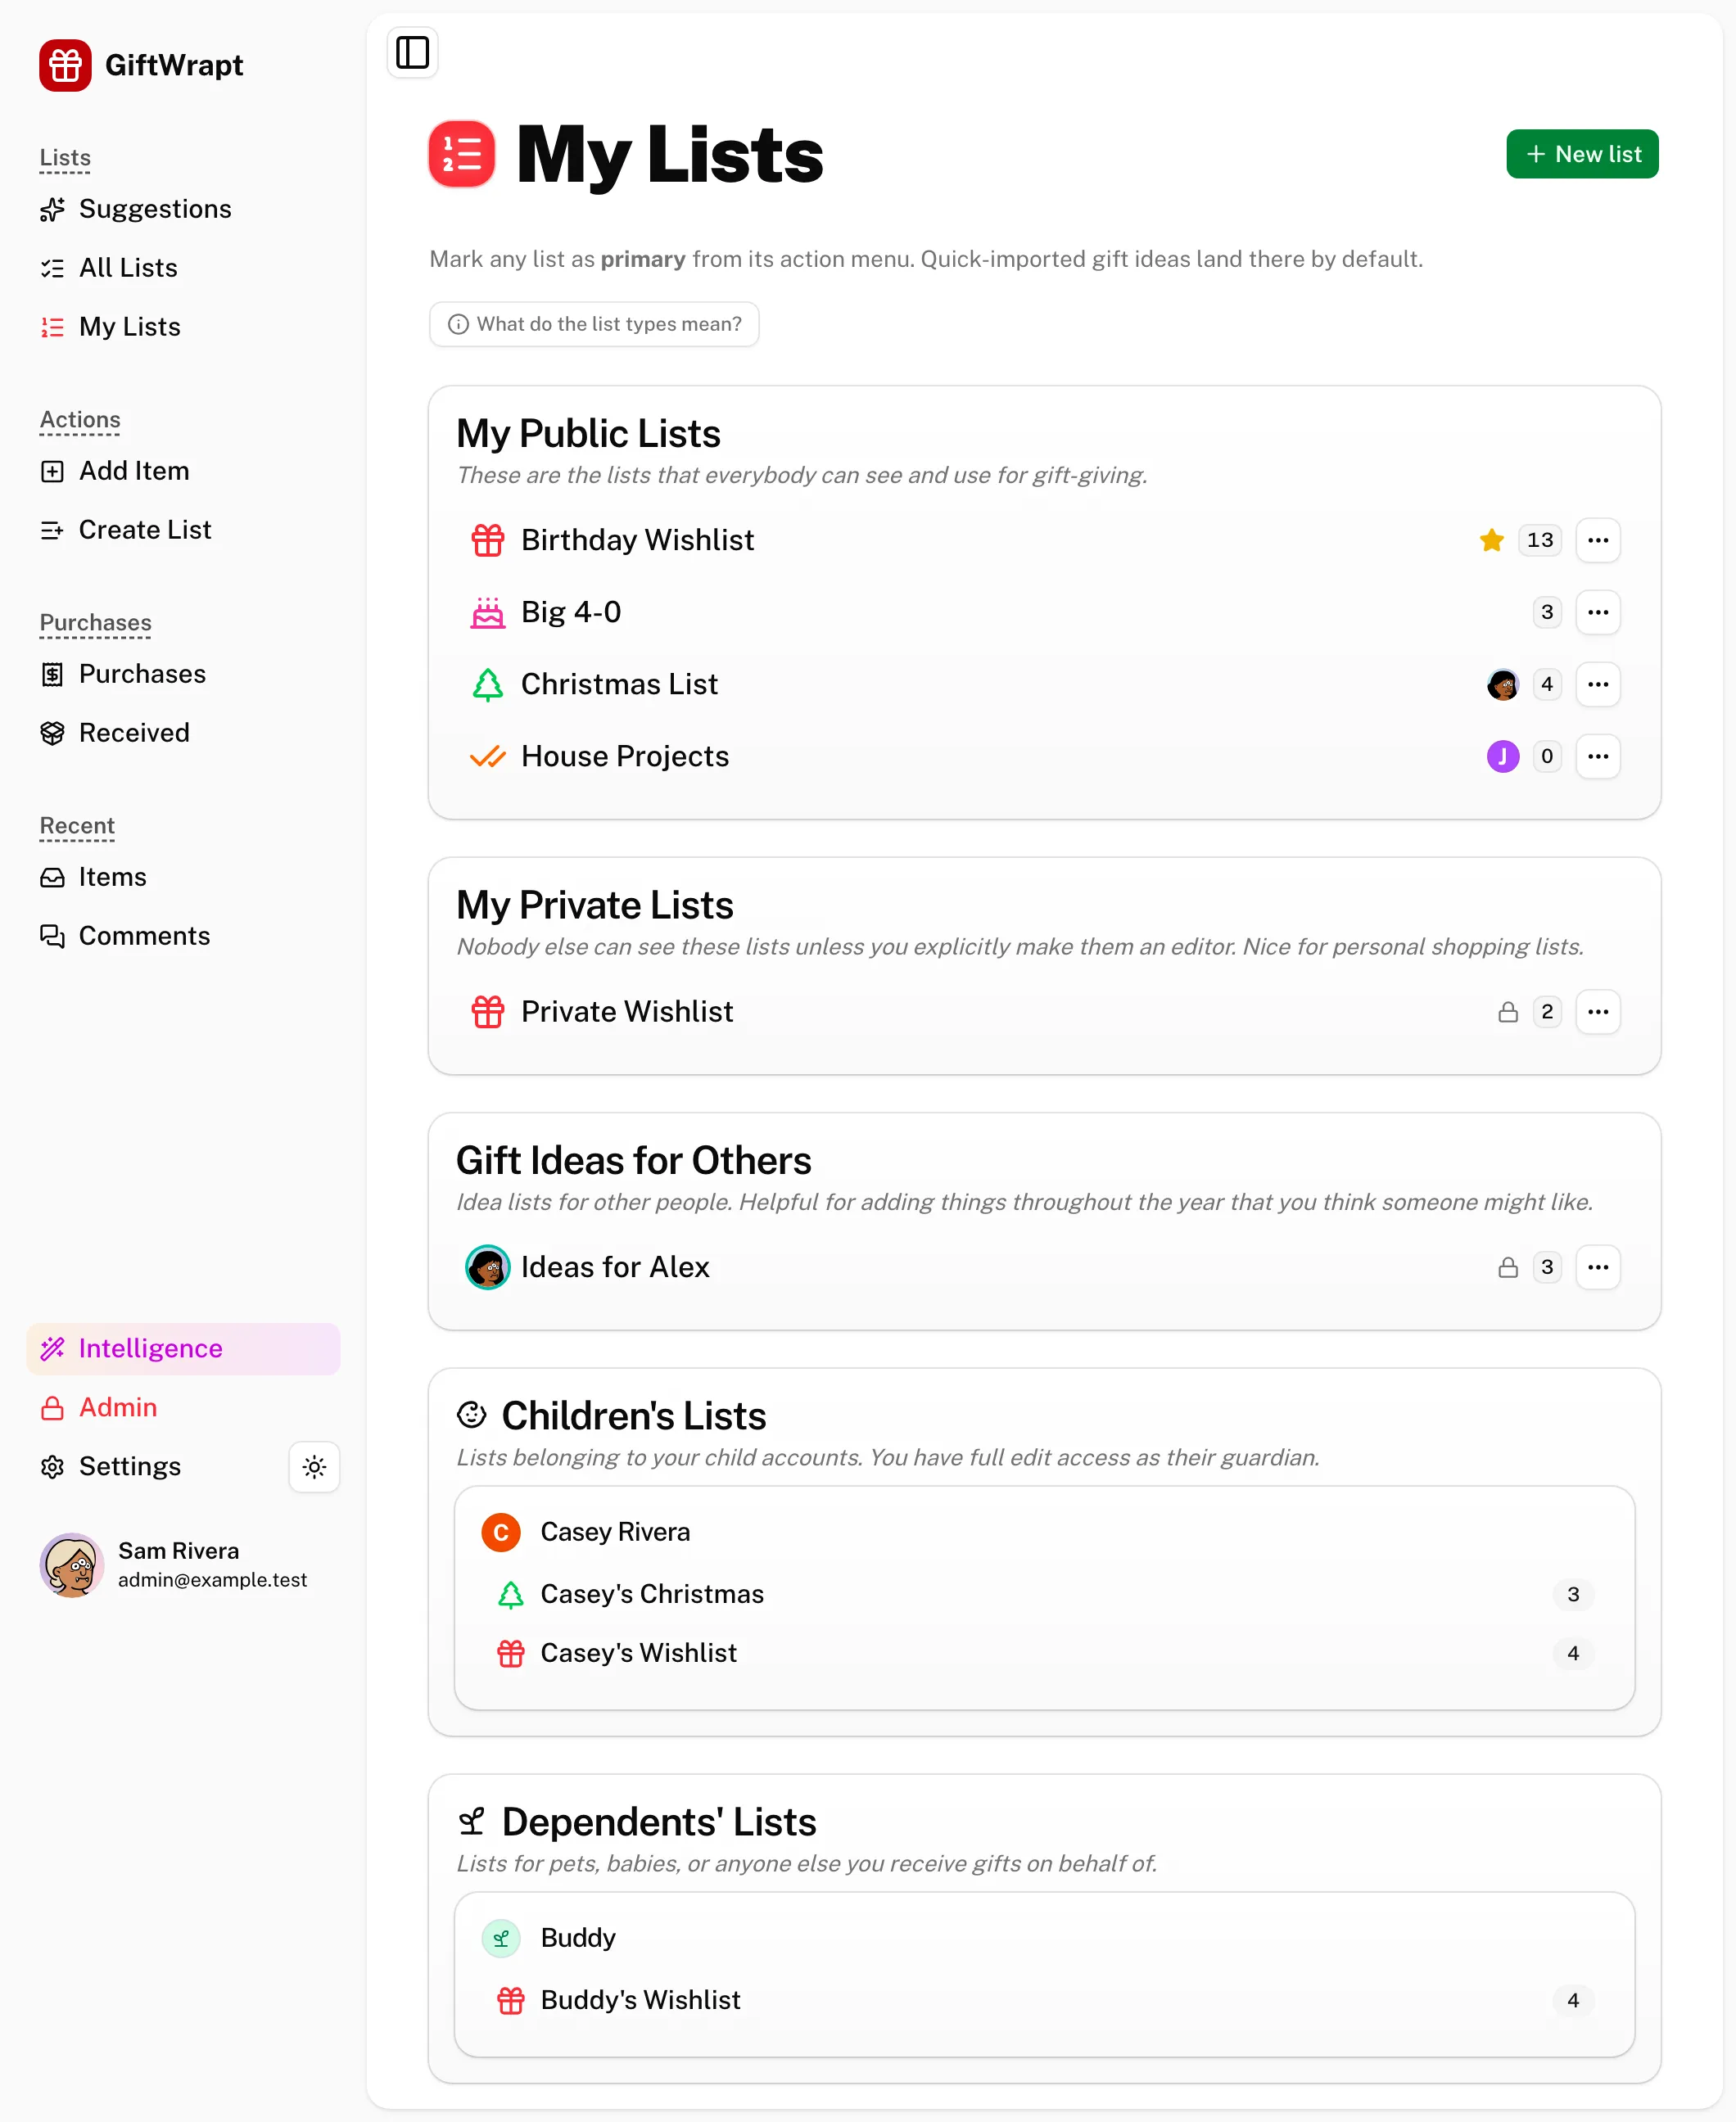Open the three-dot menu for Ideas for Alex
Screen dimensions: 1736x2122
coord(1597,1266)
